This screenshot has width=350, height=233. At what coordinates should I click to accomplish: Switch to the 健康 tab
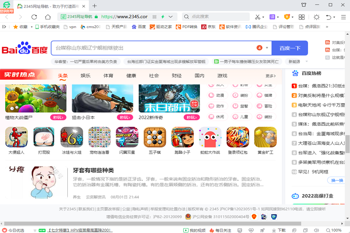pyautogui.click(x=131, y=76)
